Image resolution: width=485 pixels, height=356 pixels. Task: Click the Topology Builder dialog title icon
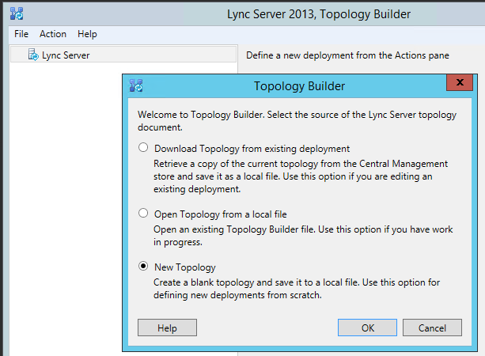[x=136, y=85]
